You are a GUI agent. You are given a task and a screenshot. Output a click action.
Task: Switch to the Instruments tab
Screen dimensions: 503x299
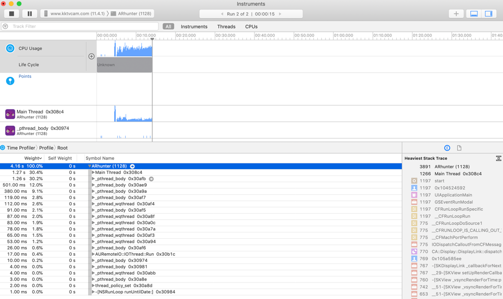click(x=194, y=27)
